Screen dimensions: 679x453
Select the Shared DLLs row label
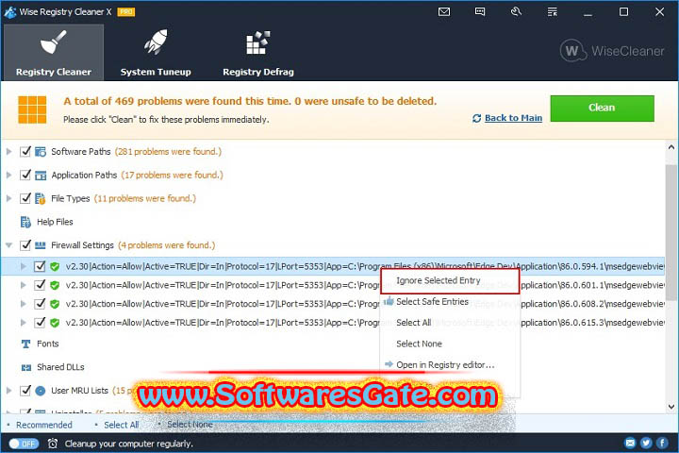[x=60, y=367]
